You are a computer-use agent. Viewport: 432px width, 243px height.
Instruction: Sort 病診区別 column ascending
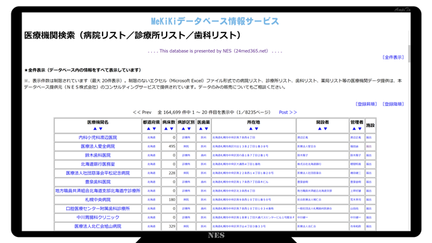click(184, 129)
